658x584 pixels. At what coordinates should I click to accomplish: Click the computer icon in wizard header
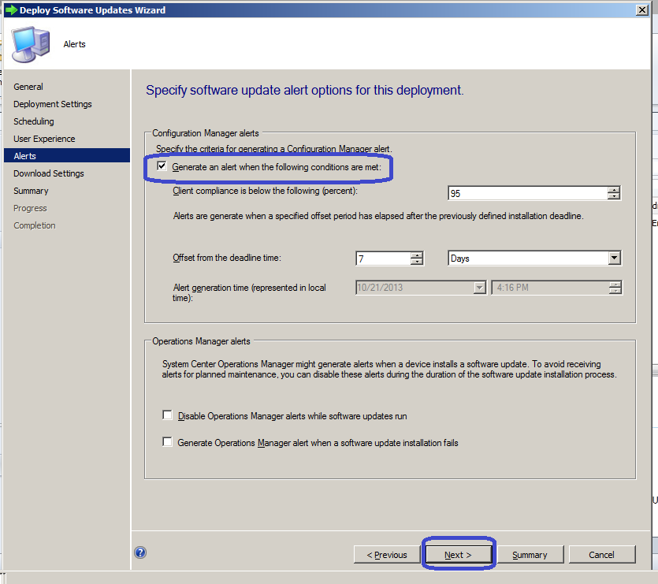pyautogui.click(x=31, y=44)
